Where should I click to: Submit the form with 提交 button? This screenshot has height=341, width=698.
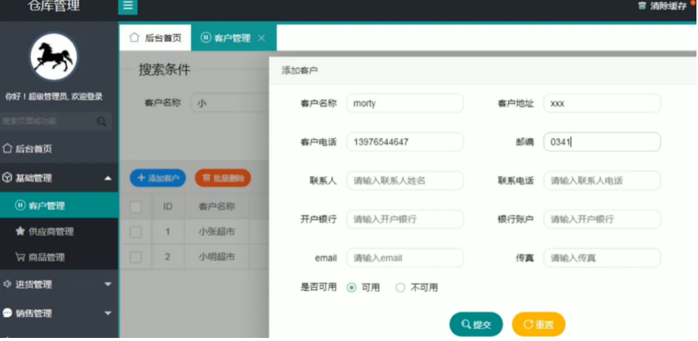coord(476,324)
